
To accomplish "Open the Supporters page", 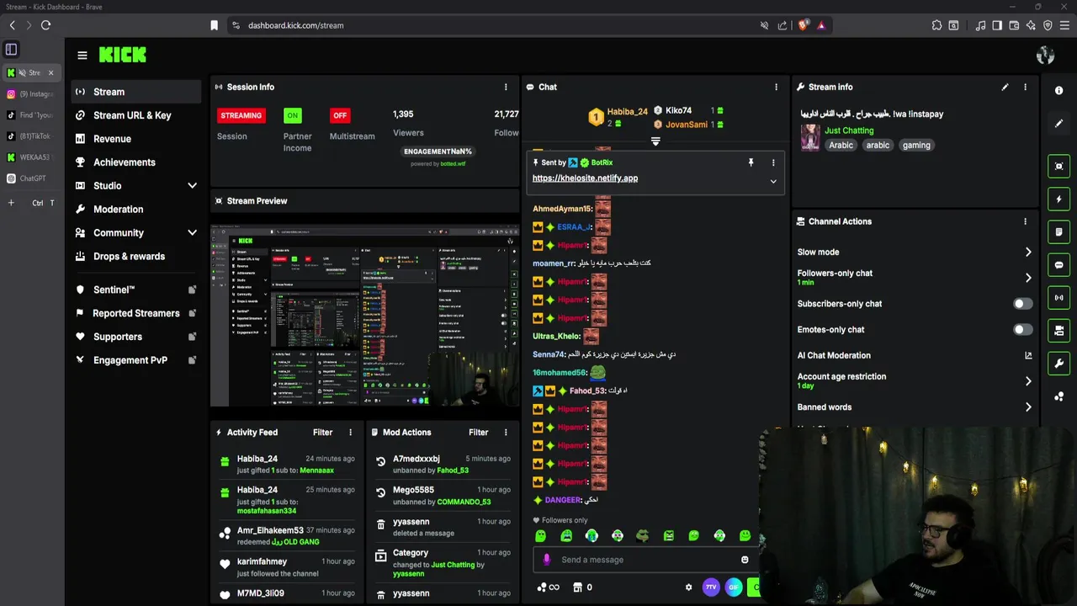I will (118, 337).
